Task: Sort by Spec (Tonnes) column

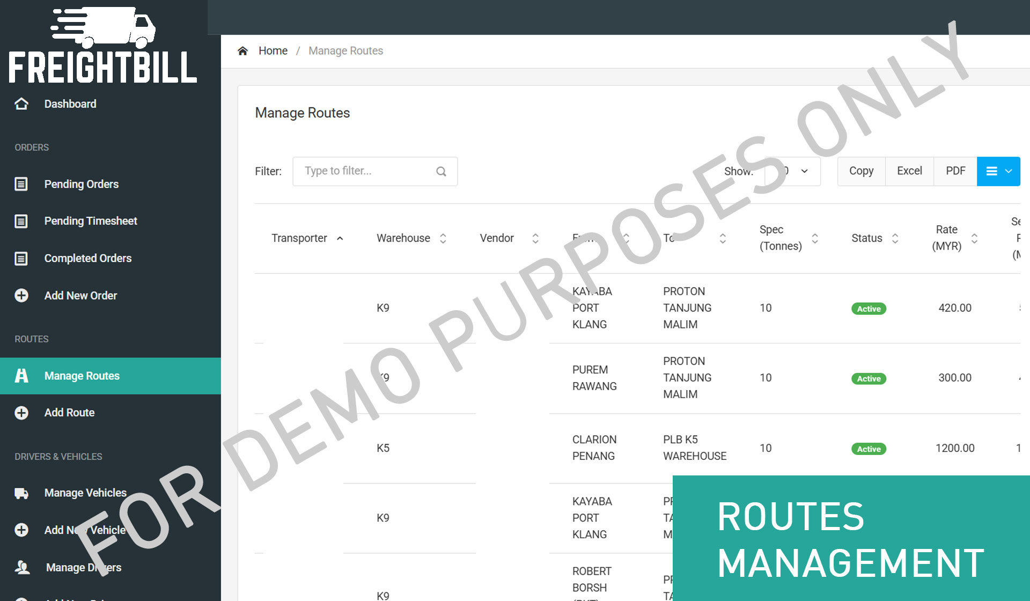Action: [x=789, y=238]
